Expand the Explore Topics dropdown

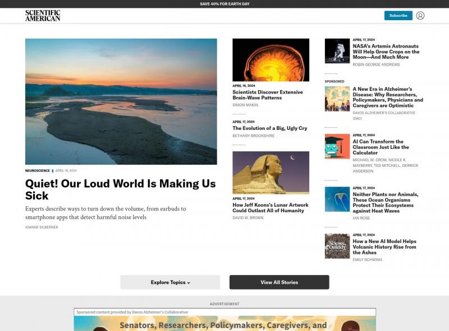170,282
